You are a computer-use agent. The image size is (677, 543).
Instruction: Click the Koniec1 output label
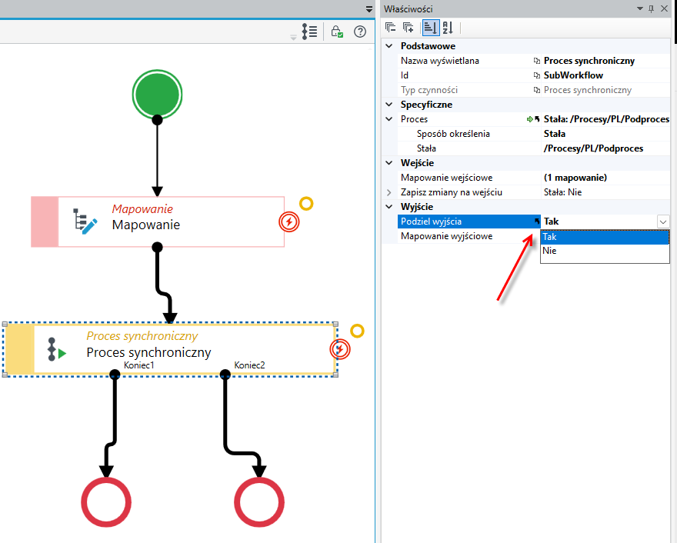(139, 365)
